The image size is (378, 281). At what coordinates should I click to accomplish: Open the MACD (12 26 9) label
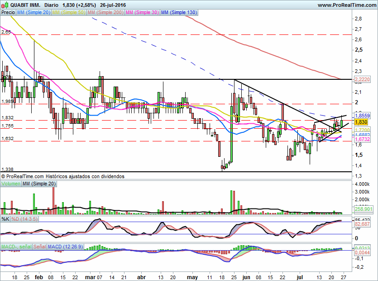(x=65, y=247)
